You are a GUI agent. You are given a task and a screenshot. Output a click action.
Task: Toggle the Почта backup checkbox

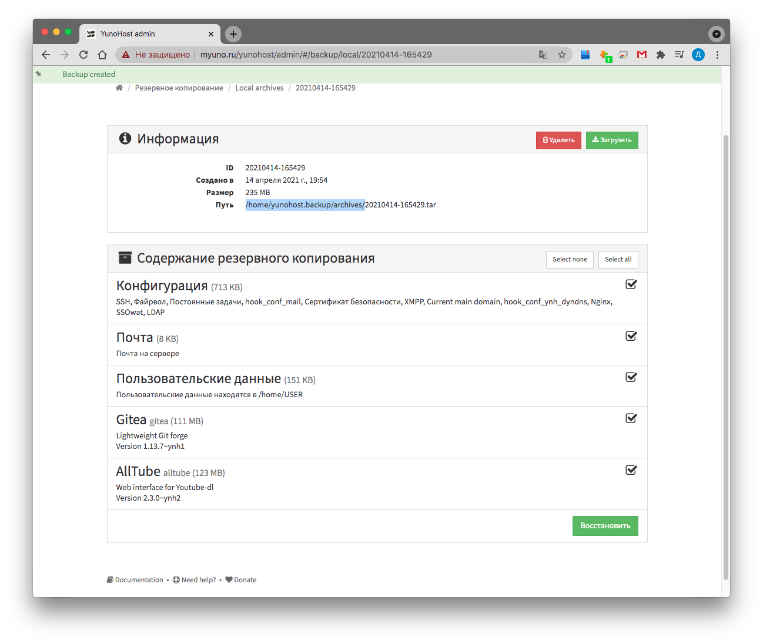[631, 336]
